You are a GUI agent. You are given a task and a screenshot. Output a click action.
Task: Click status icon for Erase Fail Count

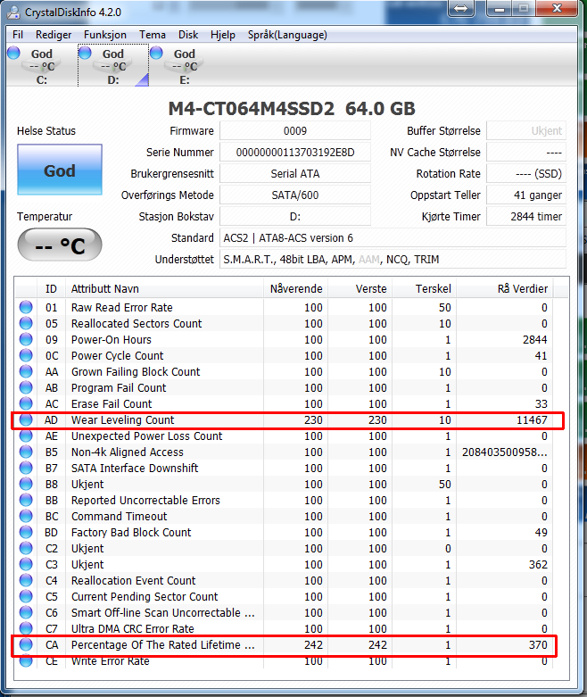click(x=26, y=403)
